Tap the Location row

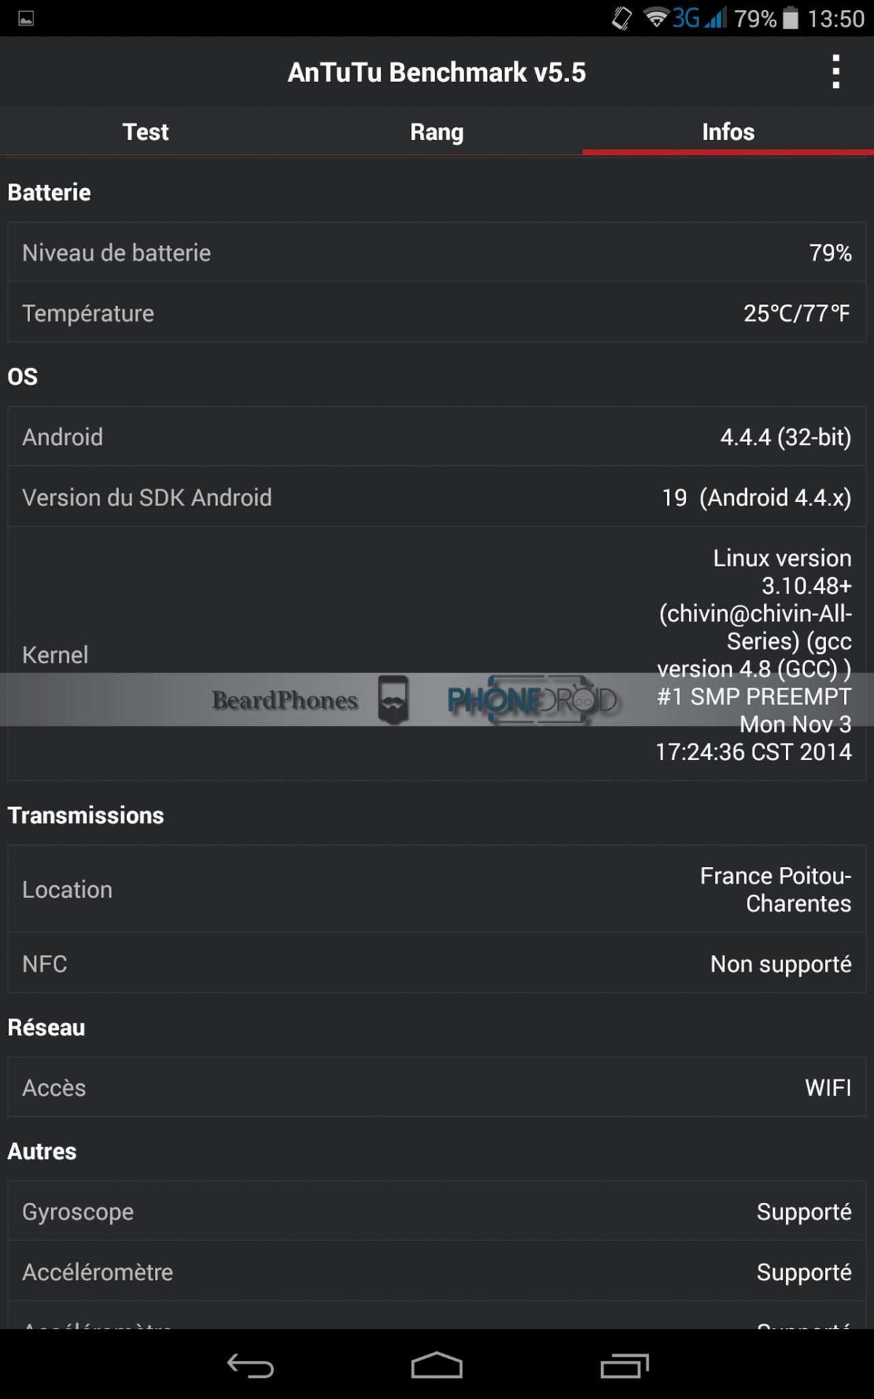point(437,889)
